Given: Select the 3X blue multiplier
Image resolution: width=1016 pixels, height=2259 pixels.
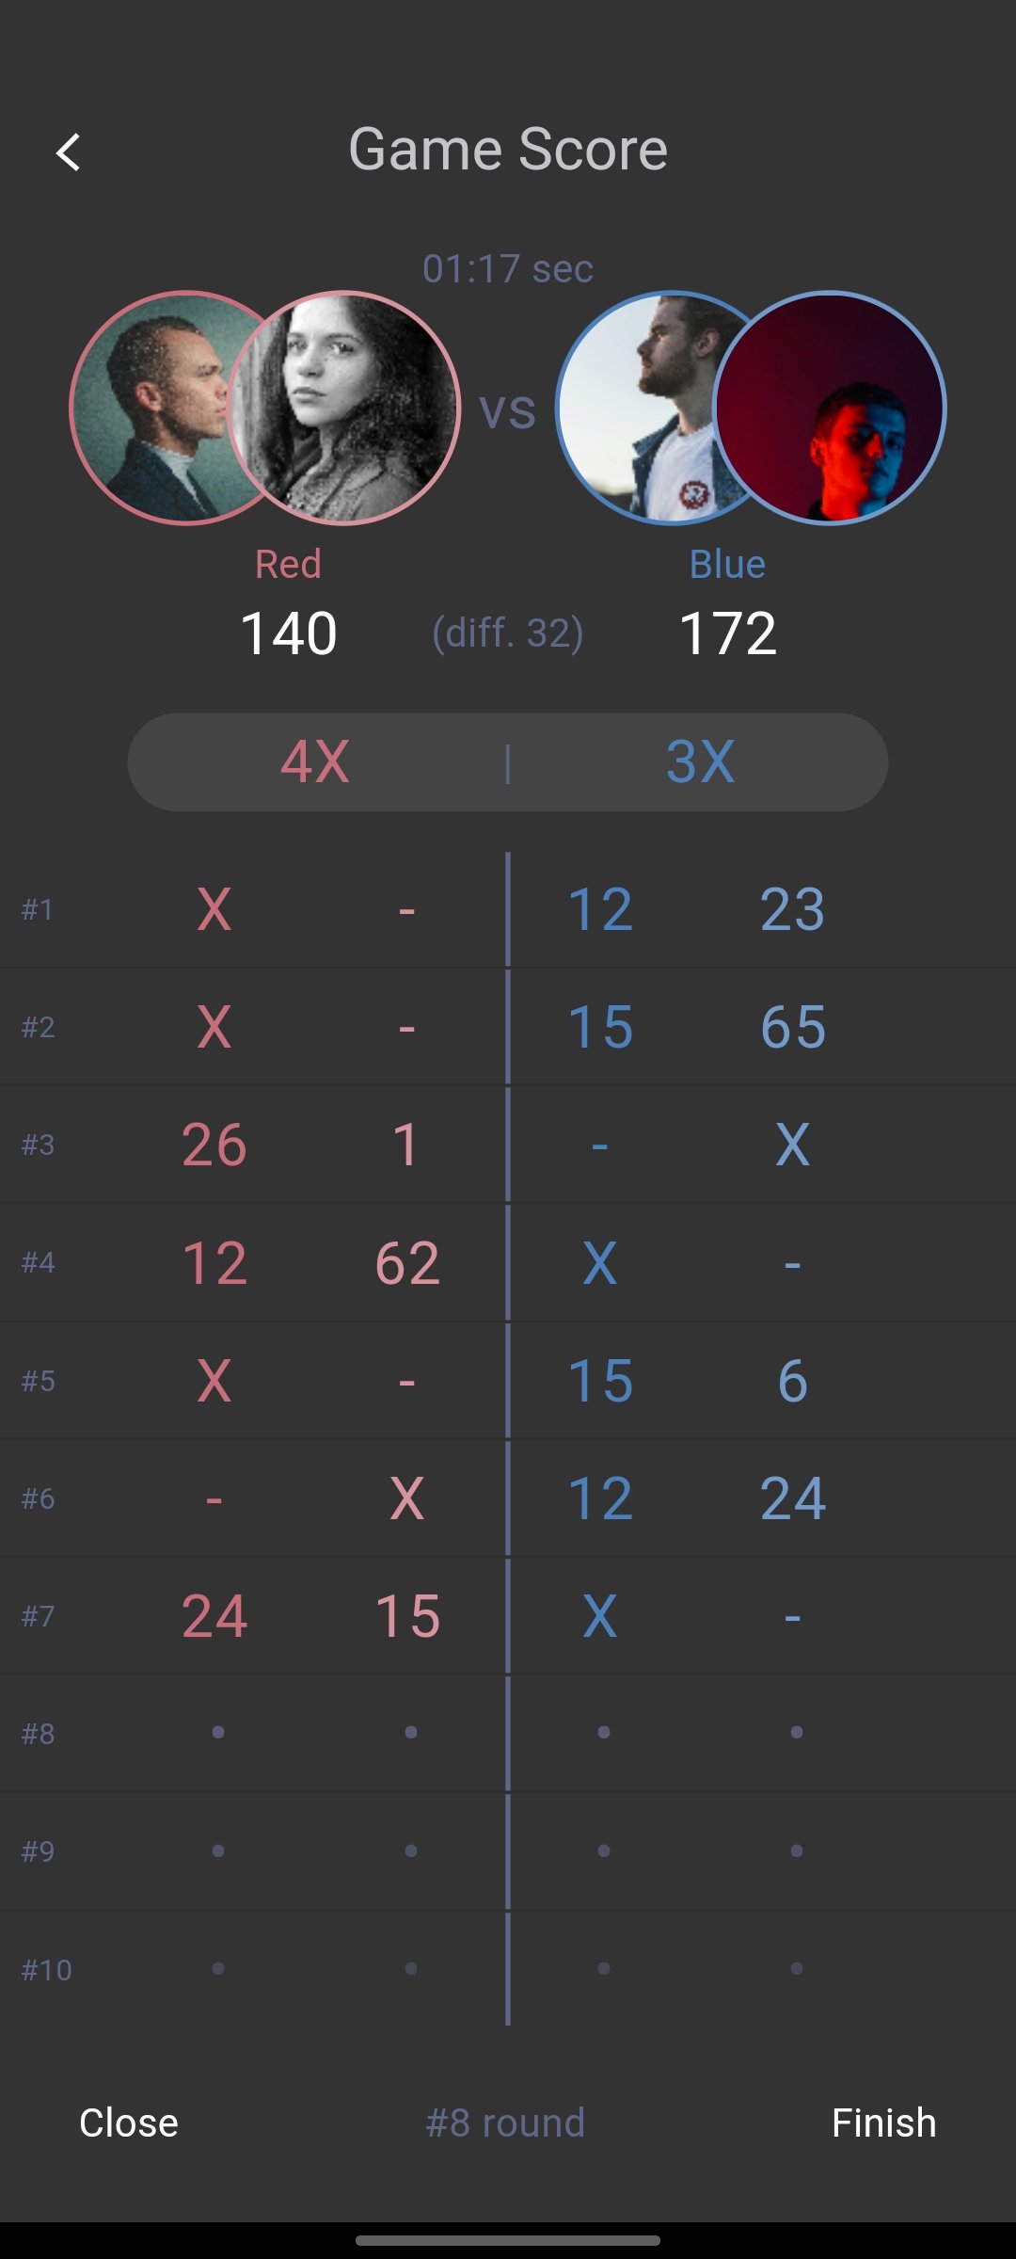Looking at the screenshot, I should pos(700,761).
